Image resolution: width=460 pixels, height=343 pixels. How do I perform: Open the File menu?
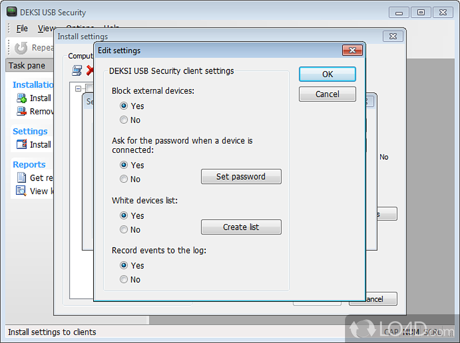click(22, 28)
